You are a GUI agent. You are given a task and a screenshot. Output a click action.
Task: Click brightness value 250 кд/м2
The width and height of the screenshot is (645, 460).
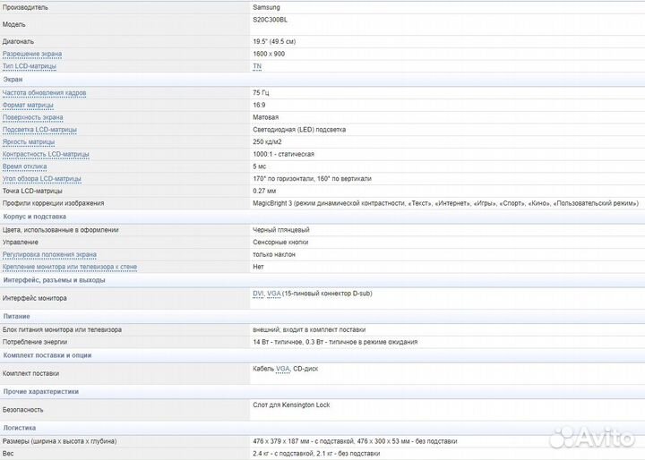click(x=267, y=142)
